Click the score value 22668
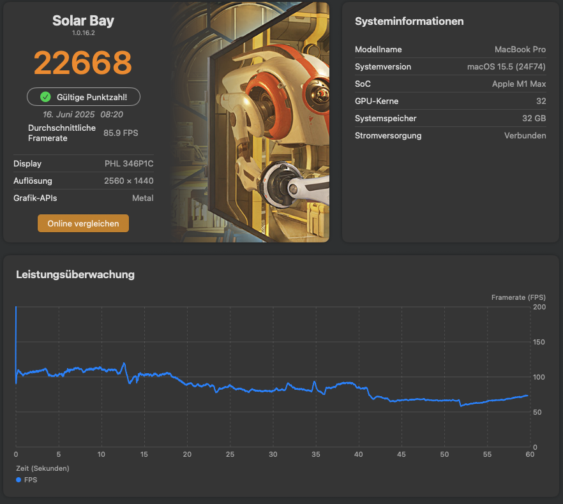 click(83, 63)
